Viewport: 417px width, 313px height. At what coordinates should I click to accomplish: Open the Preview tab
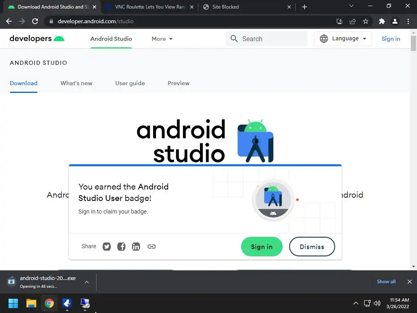178,83
